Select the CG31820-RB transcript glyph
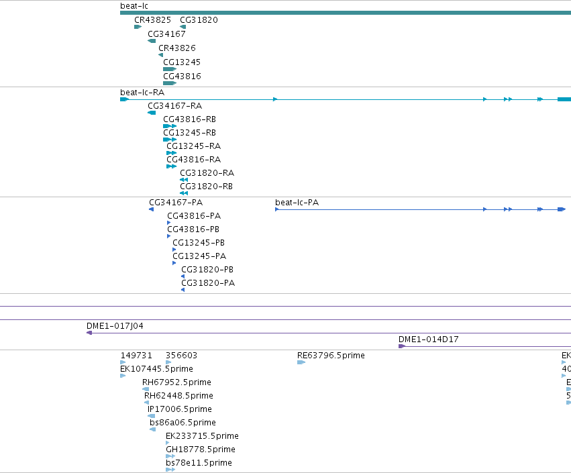This screenshot has height=473, width=571. (184, 193)
